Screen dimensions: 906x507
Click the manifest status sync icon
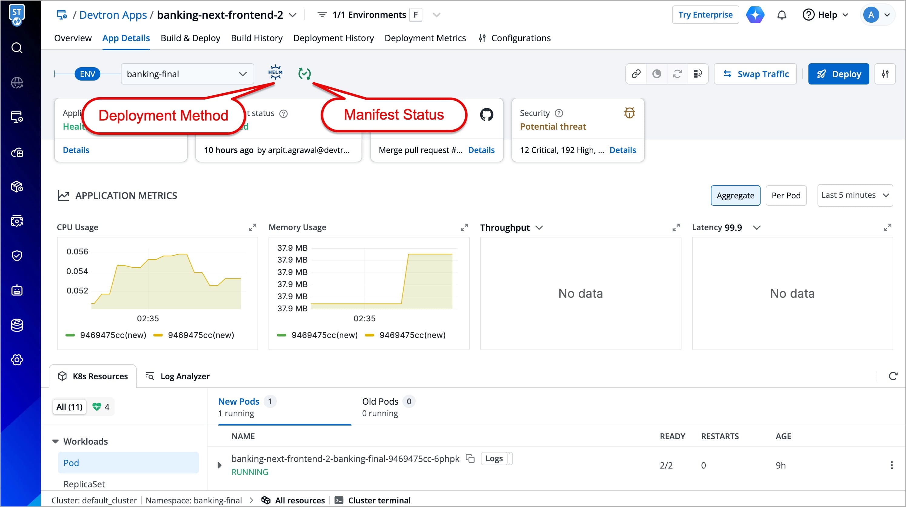tap(304, 74)
